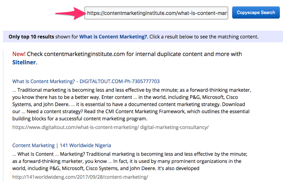This screenshot has height=182, width=283.
Task: Click the digitaltout.com URL below first result
Action: click(x=110, y=127)
